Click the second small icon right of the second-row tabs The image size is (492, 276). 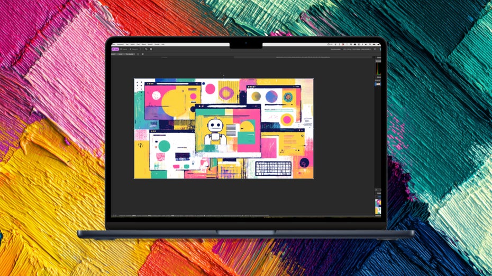[x=142, y=54]
